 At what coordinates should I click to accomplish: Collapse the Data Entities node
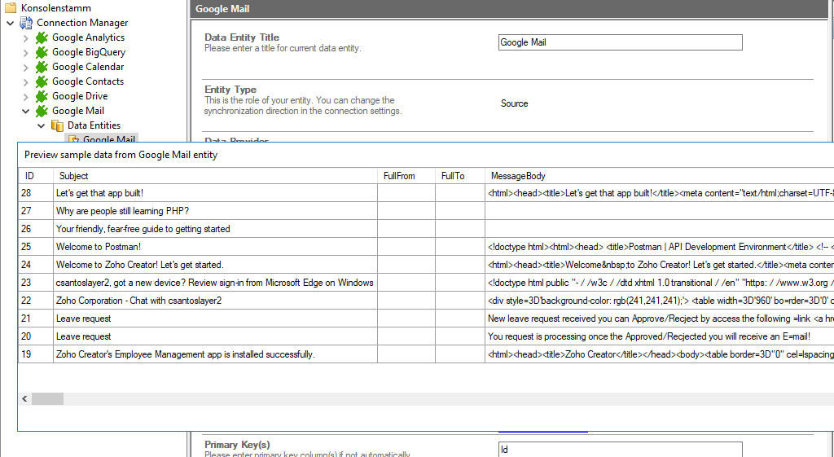point(41,125)
